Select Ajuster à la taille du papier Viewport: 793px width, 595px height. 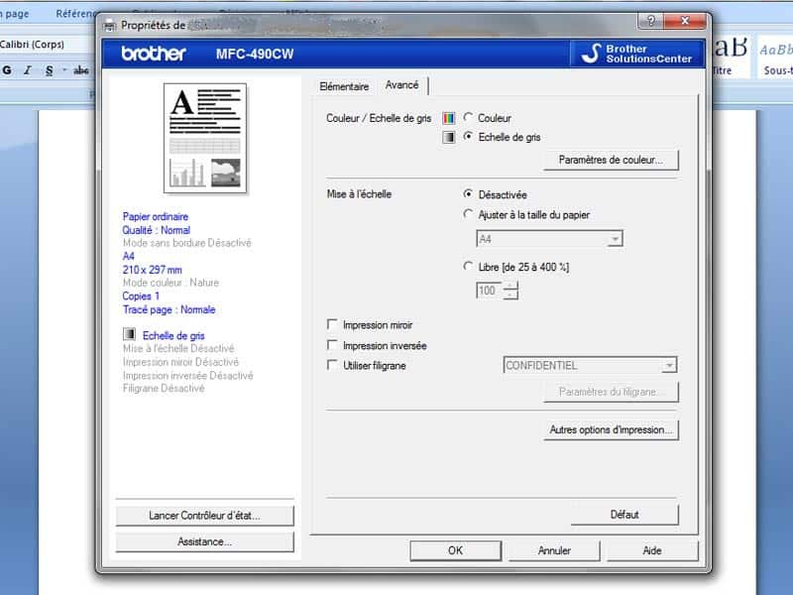(468, 214)
